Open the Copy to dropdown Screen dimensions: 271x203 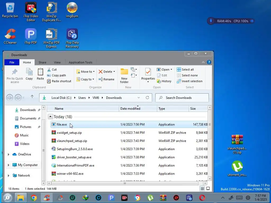[85, 79]
